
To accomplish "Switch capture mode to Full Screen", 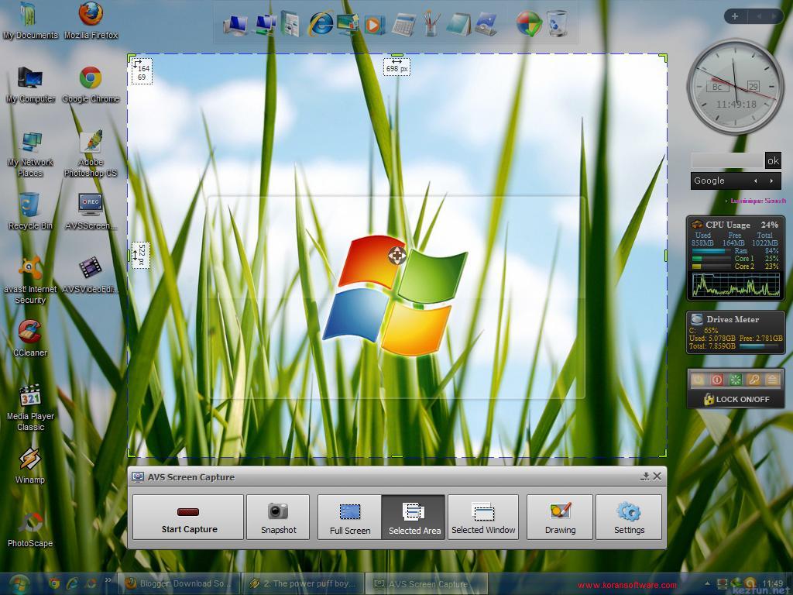I will point(349,517).
